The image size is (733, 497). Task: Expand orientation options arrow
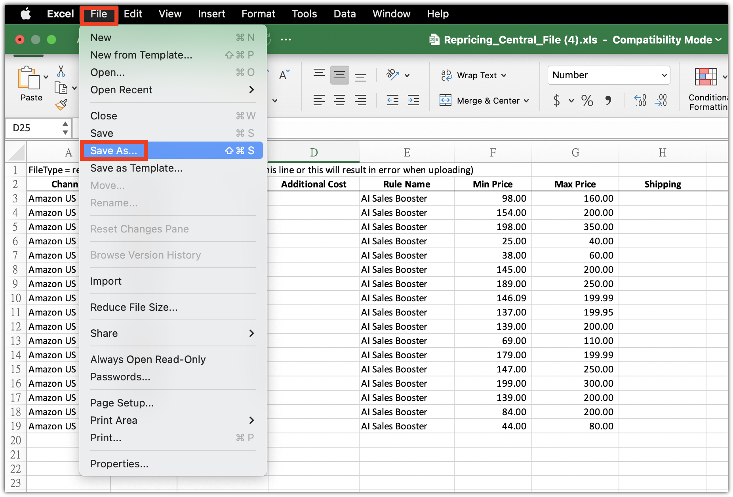tap(407, 75)
